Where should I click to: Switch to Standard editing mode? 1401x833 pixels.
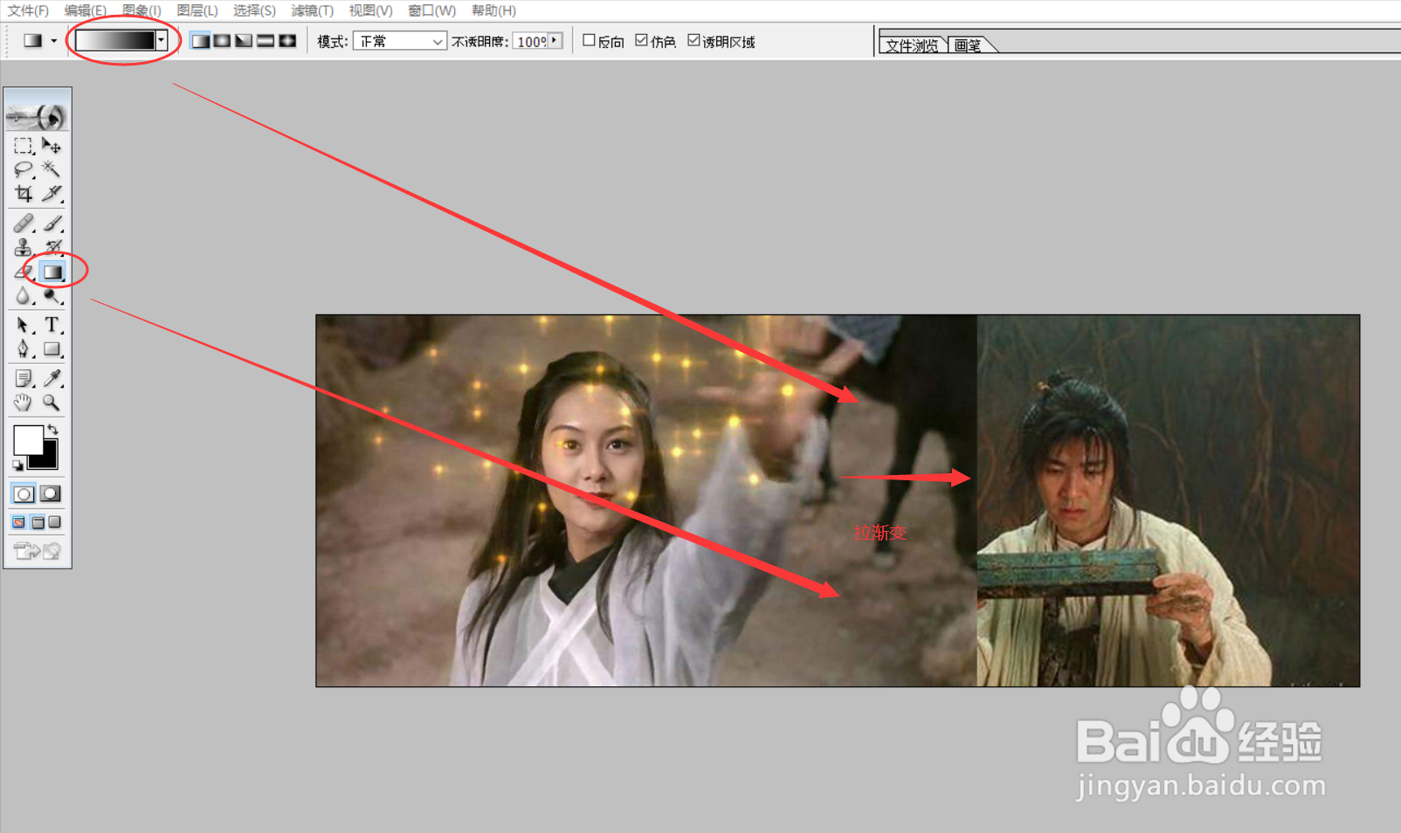[24, 494]
